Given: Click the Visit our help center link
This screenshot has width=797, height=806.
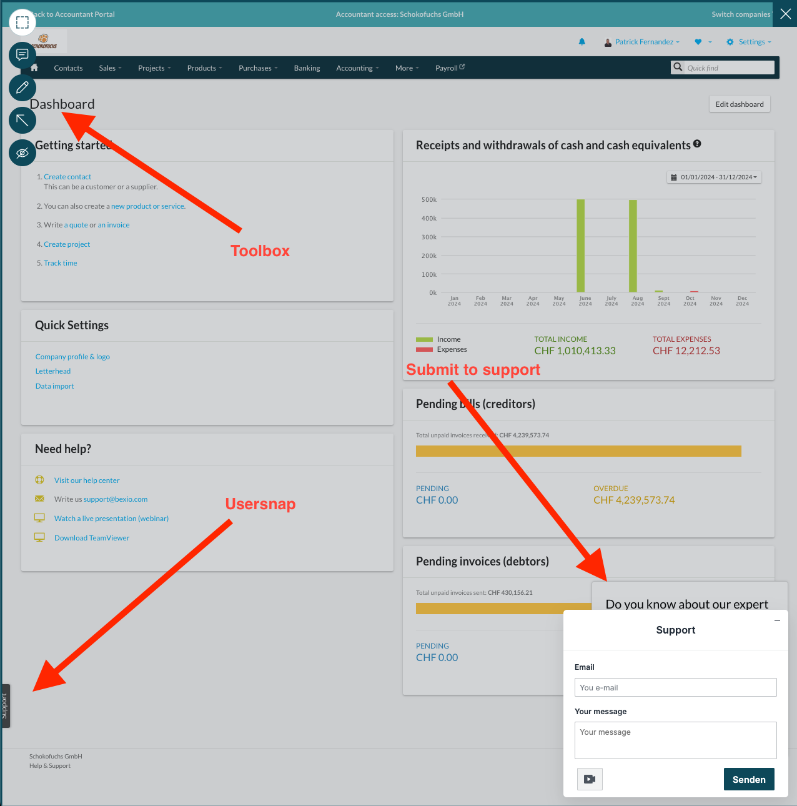Looking at the screenshot, I should (x=87, y=480).
